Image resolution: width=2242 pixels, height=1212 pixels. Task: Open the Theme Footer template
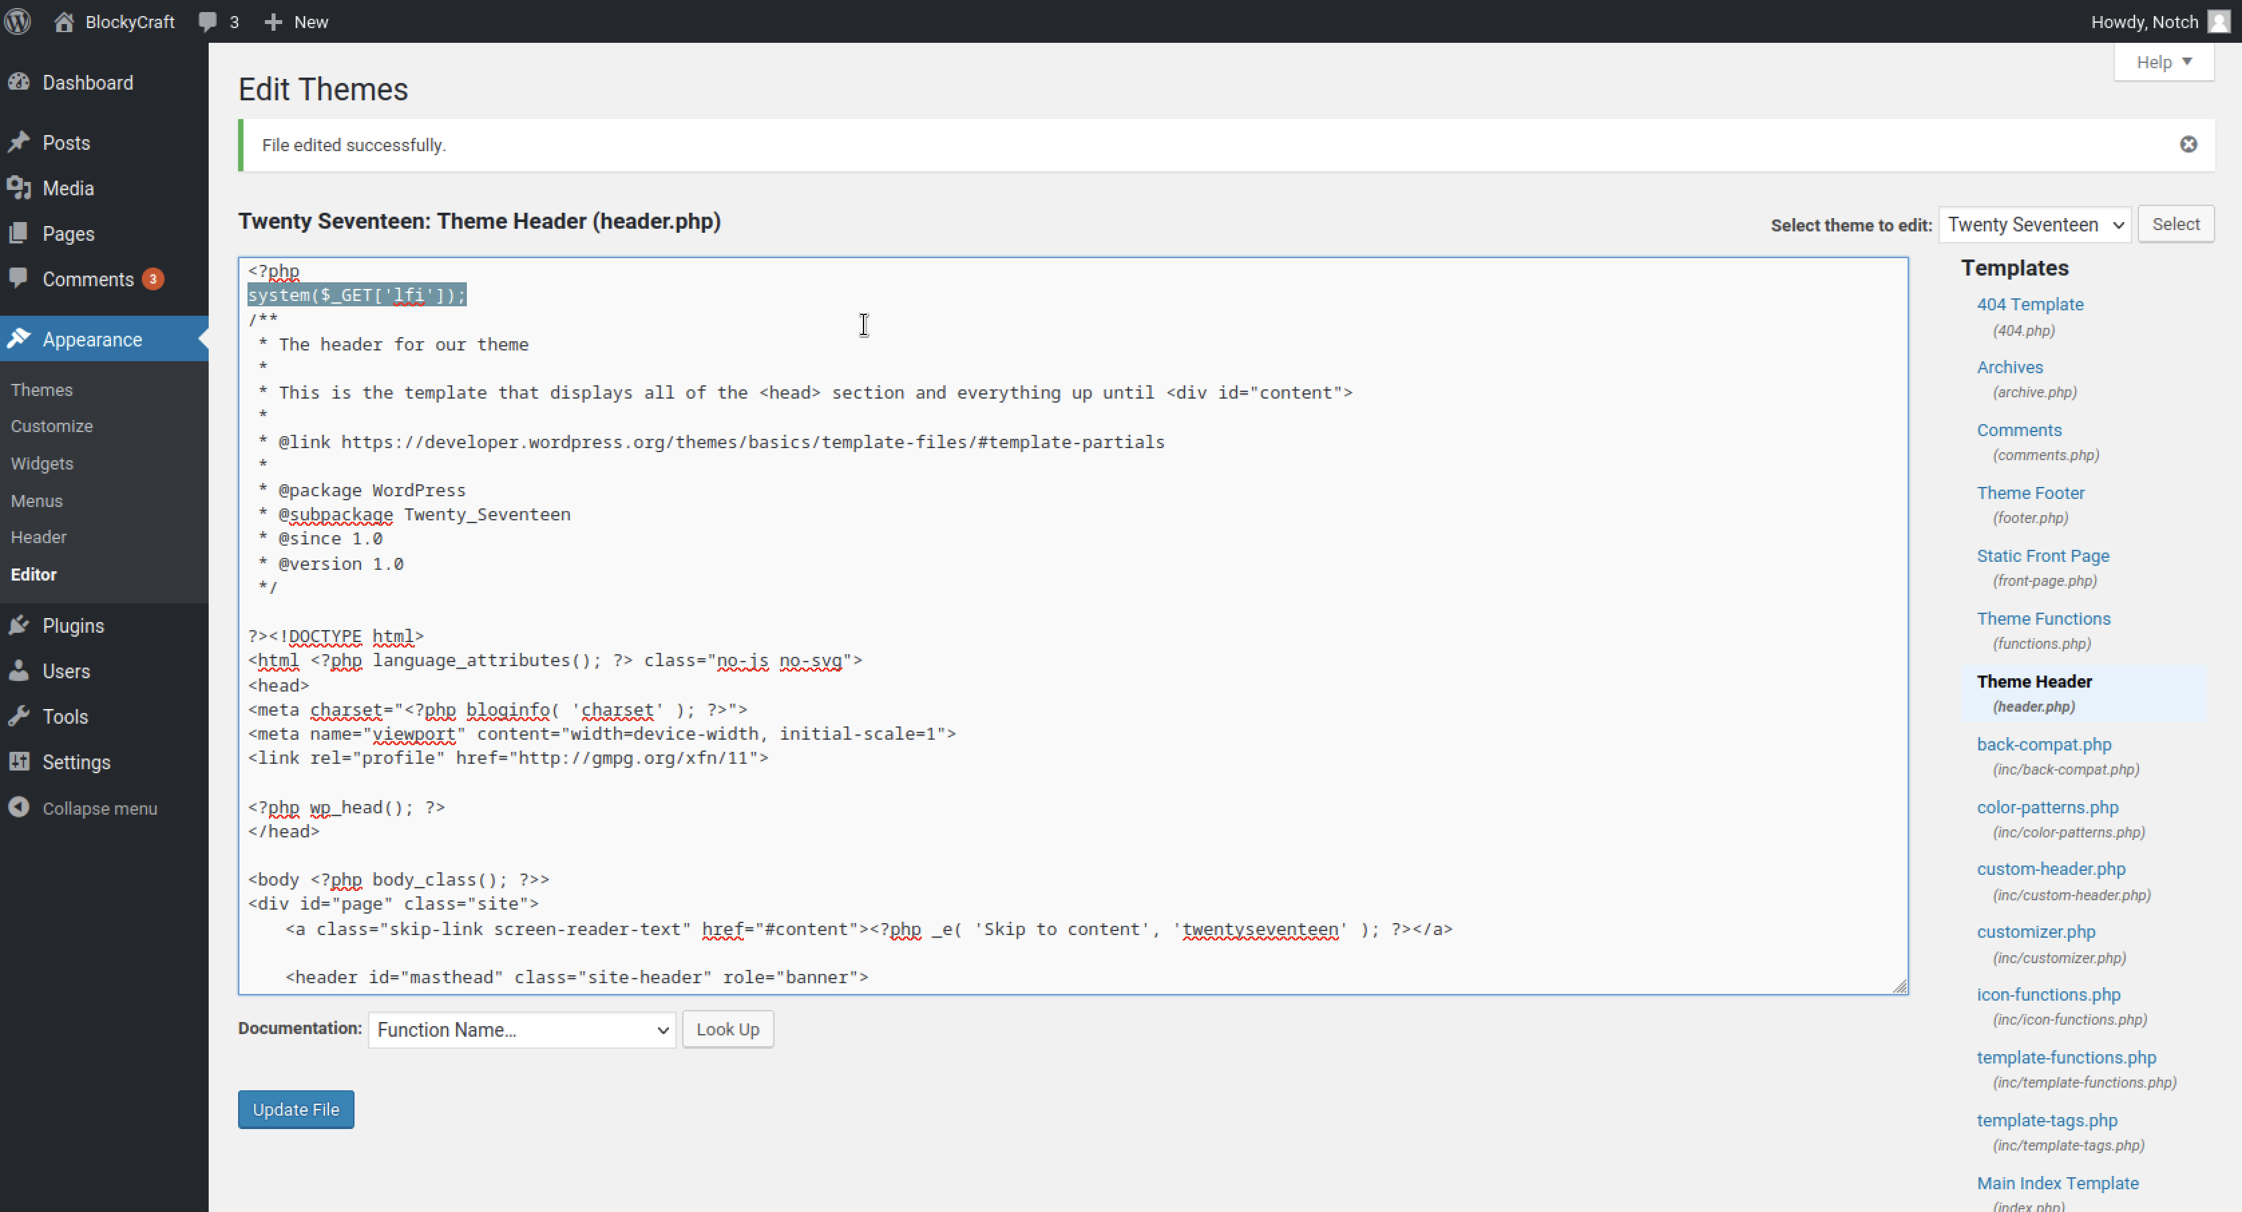click(2031, 492)
